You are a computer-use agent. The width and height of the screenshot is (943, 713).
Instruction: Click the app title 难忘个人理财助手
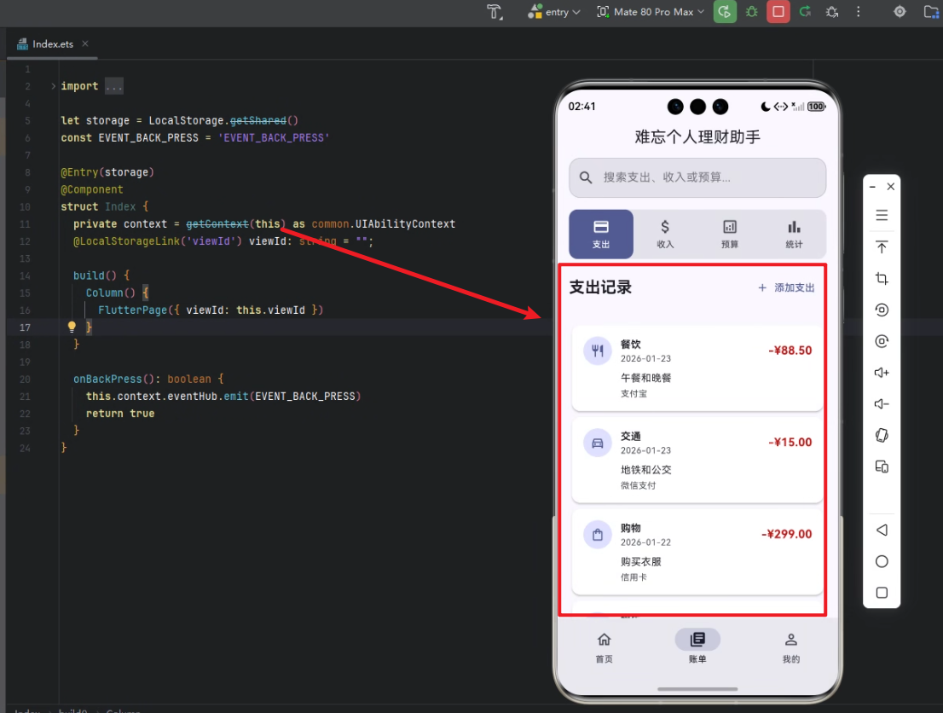[x=697, y=137]
